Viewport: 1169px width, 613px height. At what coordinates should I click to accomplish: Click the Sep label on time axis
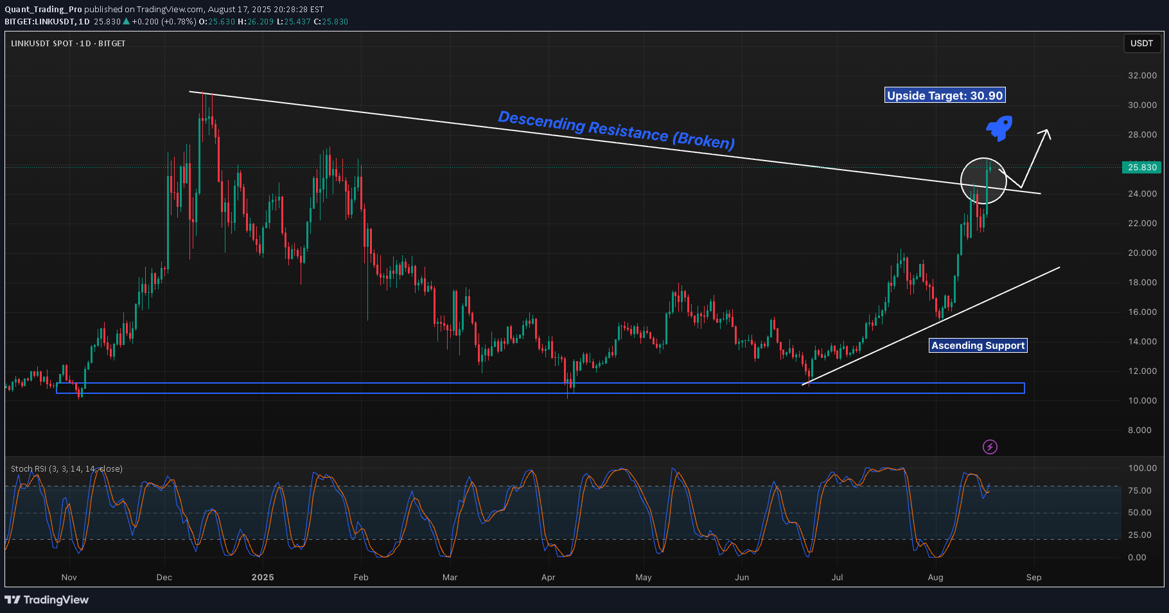(1033, 577)
